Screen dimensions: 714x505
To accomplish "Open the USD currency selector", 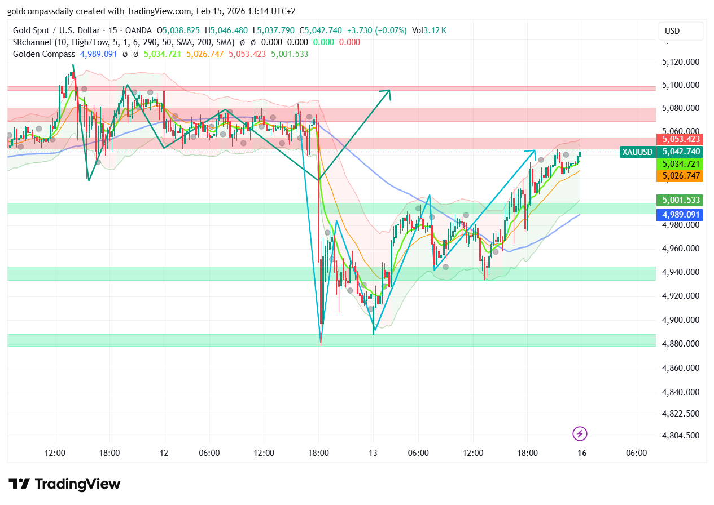I will pos(680,31).
